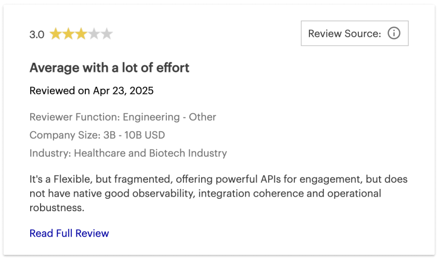Image resolution: width=442 pixels, height=260 pixels.
Task: Click the Review Source button
Action: click(x=355, y=33)
